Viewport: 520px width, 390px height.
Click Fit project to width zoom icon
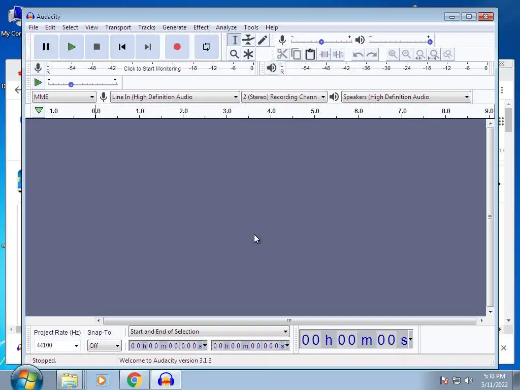pos(434,54)
